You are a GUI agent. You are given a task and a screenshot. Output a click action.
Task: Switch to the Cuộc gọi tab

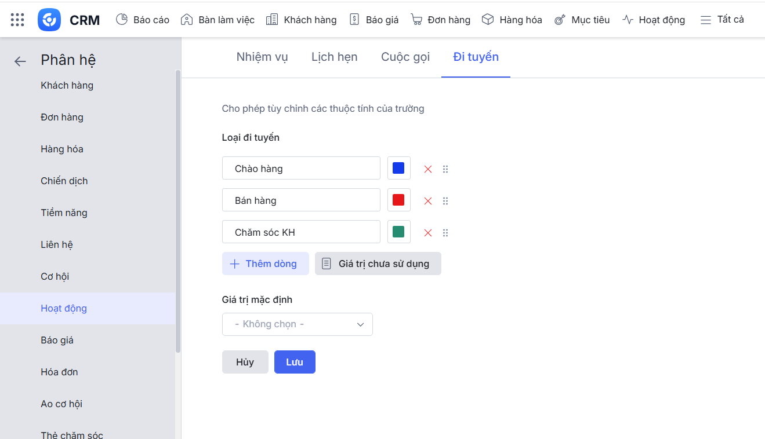[405, 57]
